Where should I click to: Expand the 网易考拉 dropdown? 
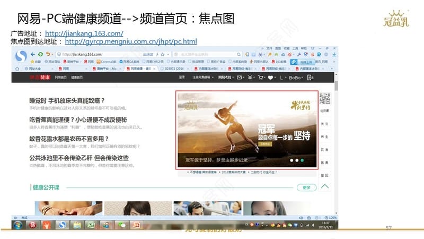pos(226,78)
